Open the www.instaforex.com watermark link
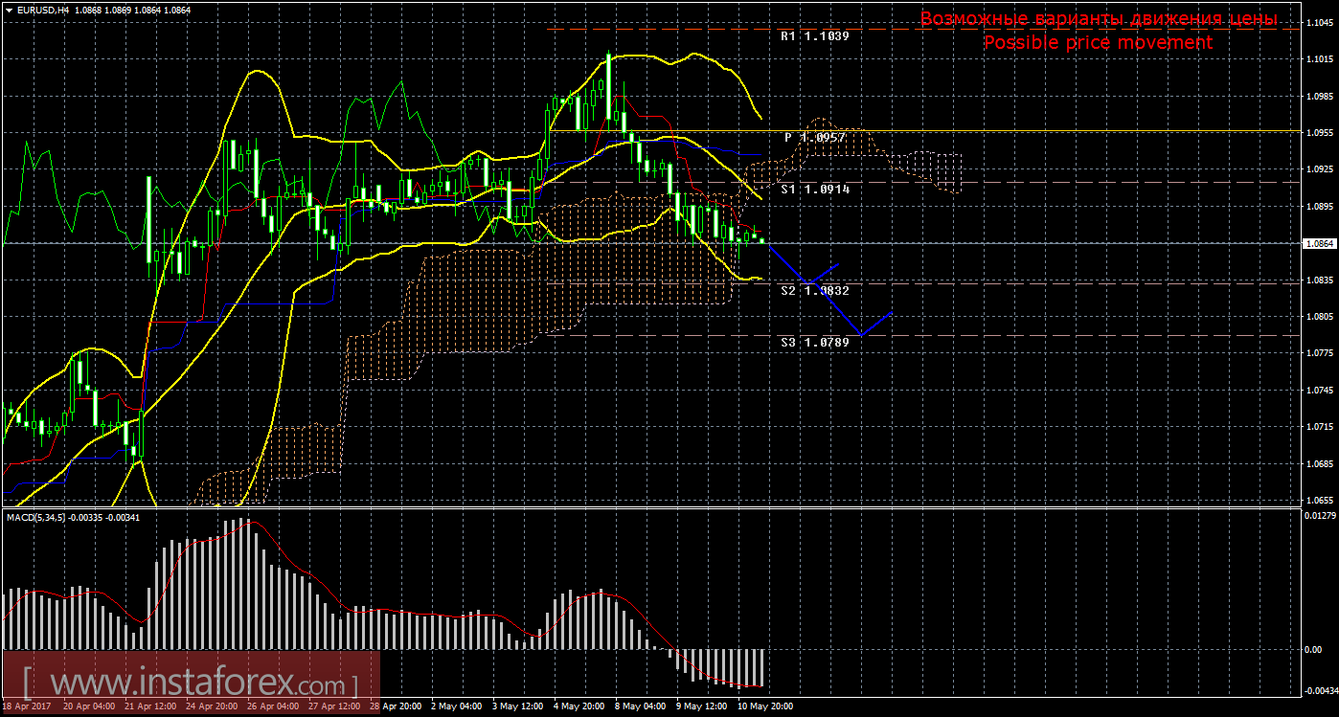This screenshot has width=1339, height=717. click(191, 684)
